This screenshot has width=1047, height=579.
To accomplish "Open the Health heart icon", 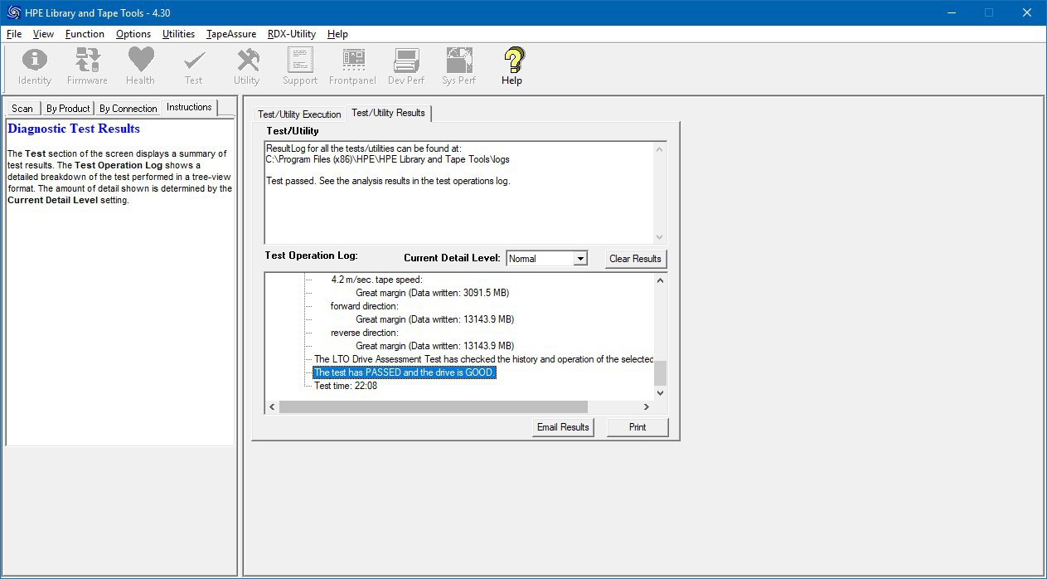I will click(x=140, y=67).
